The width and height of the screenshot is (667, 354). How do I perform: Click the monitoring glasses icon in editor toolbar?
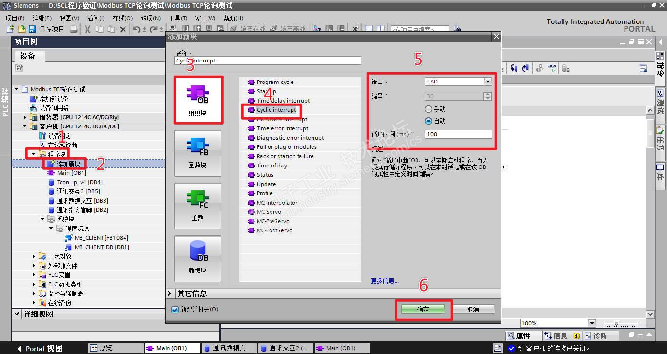[x=552, y=68]
